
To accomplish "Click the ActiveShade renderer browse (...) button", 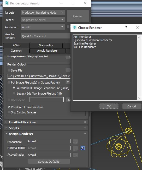I will click(75, 155).
